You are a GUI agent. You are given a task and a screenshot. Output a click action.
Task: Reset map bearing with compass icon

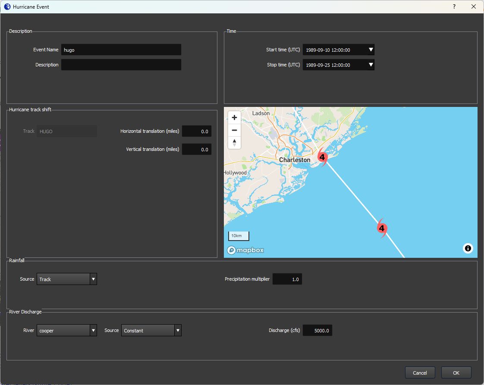click(234, 143)
